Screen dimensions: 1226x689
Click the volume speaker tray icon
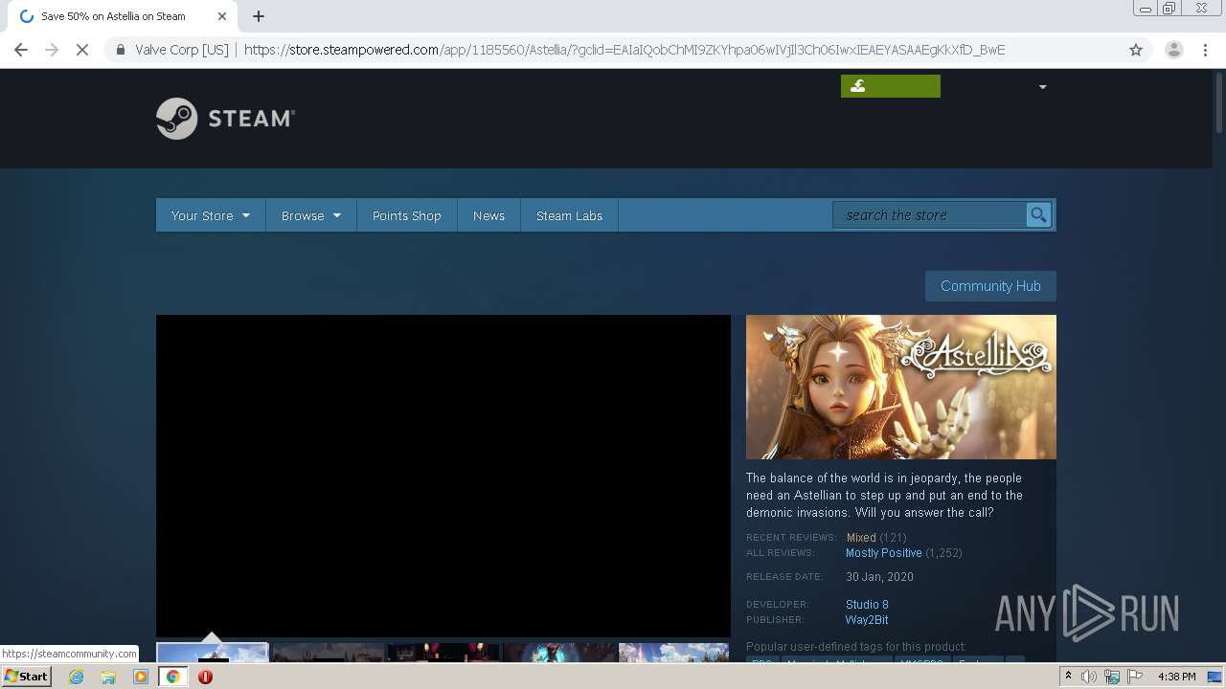[x=1089, y=677]
